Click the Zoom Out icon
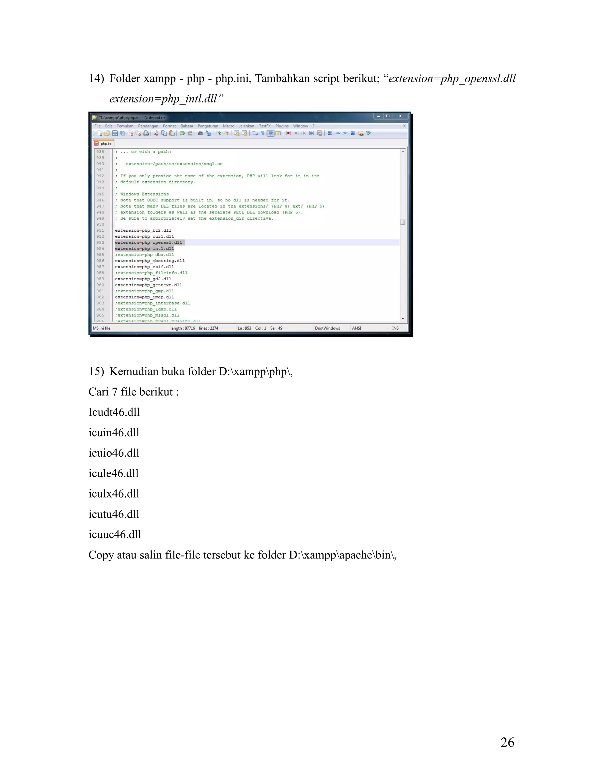This screenshot has width=603, height=779. point(226,133)
